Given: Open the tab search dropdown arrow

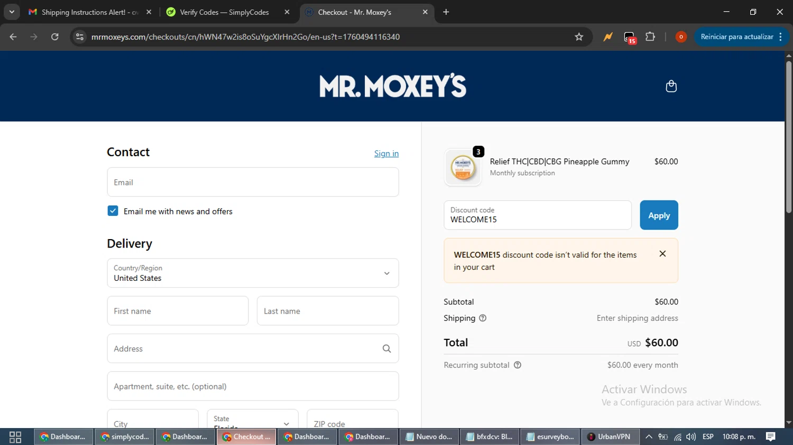Looking at the screenshot, I should pos(12,12).
